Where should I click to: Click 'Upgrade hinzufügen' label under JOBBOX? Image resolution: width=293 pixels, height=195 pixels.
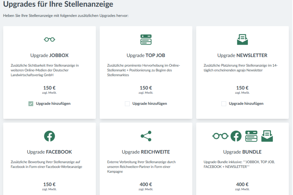[53, 104]
